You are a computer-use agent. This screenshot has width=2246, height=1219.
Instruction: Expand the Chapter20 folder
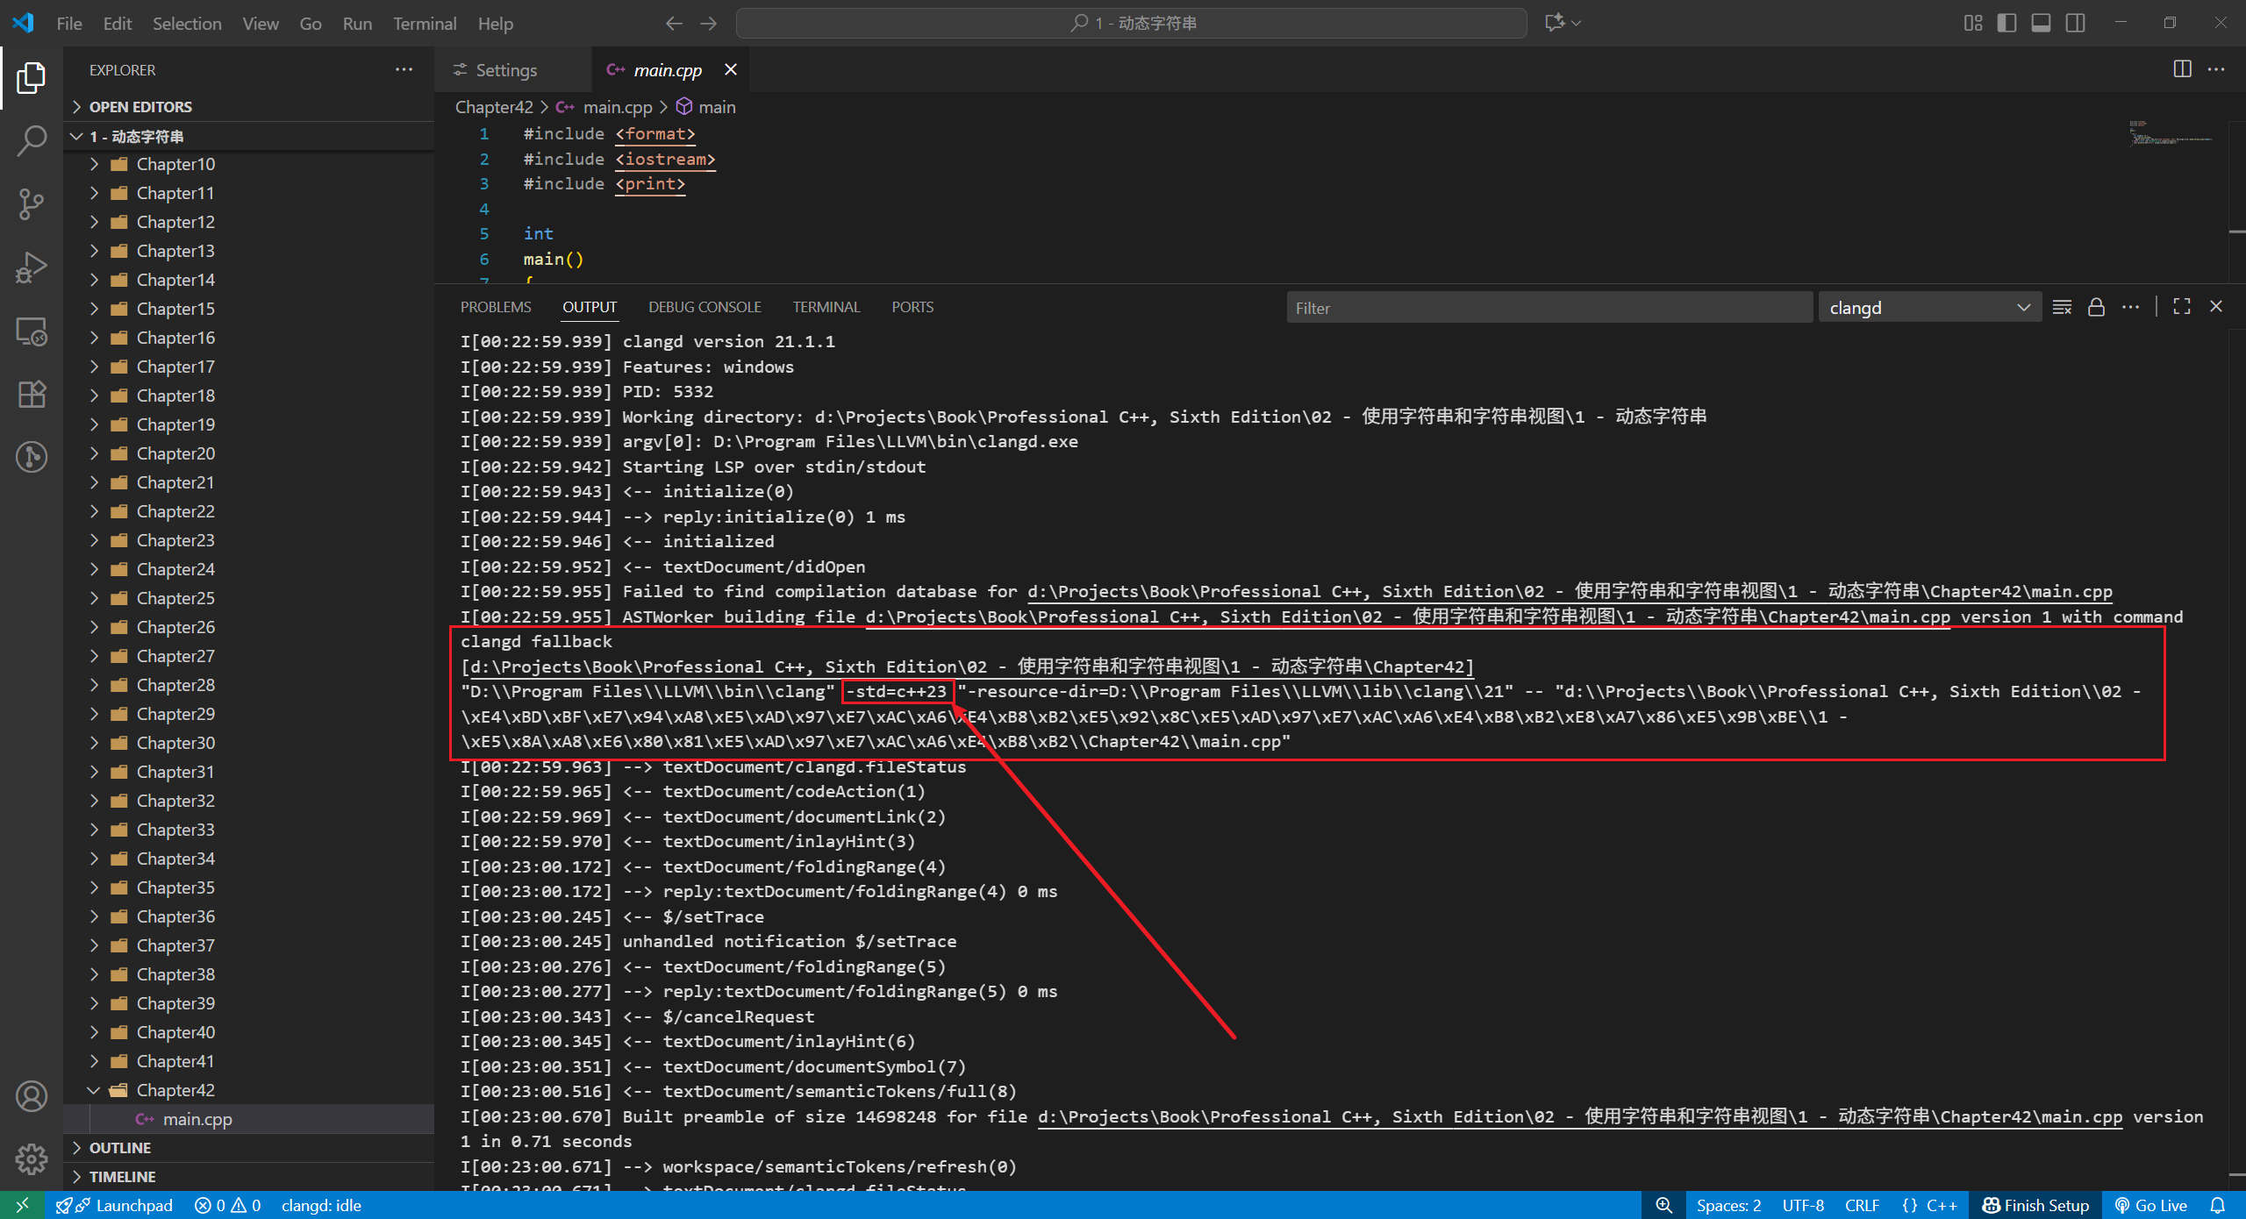175,453
